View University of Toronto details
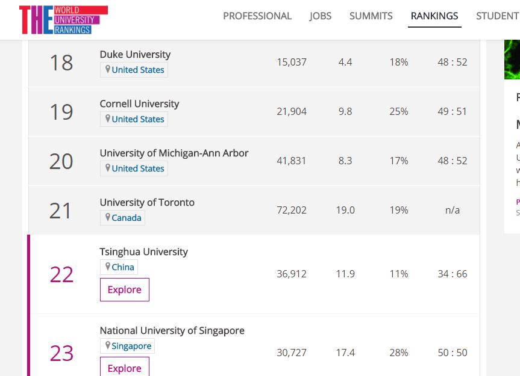The image size is (520, 376). 147,202
